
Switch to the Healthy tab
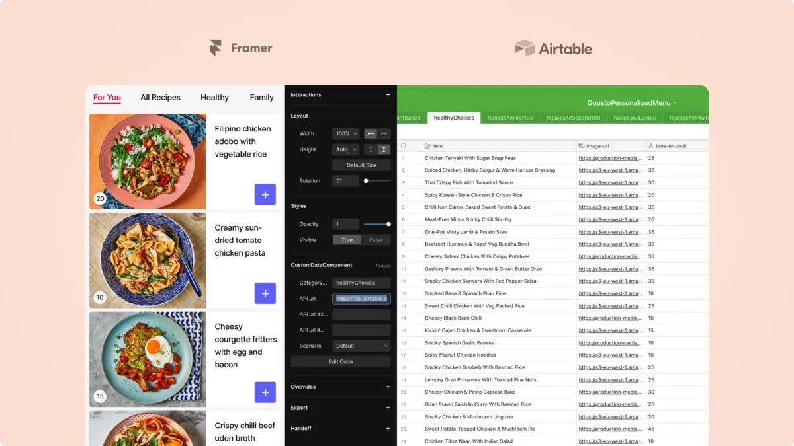pyautogui.click(x=214, y=98)
